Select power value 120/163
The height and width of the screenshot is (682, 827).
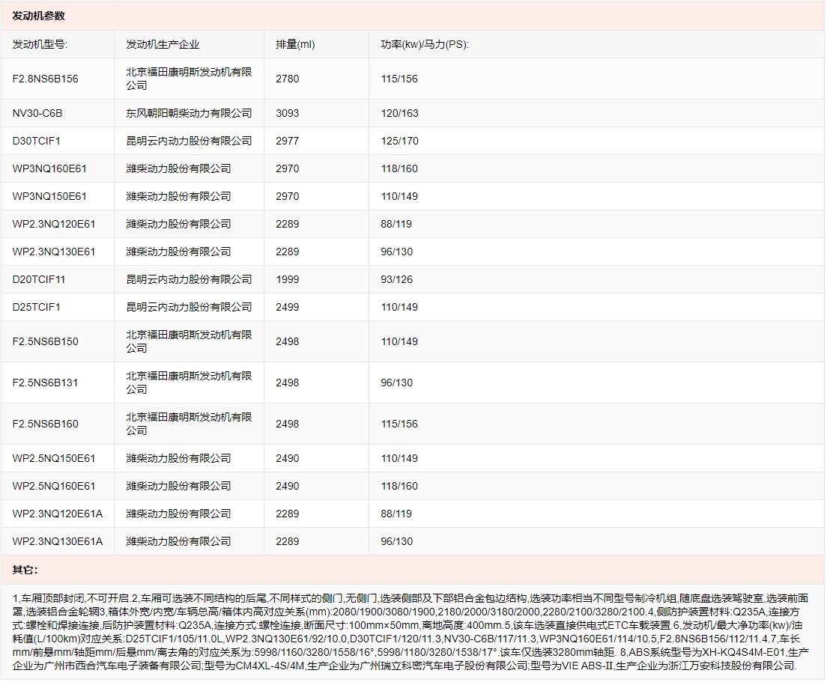coord(399,113)
